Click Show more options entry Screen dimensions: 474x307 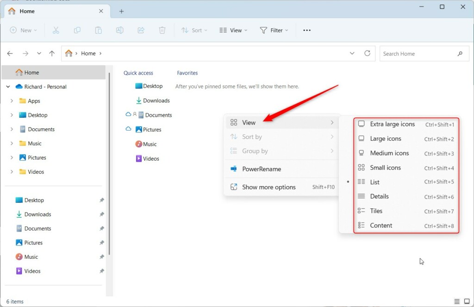pyautogui.click(x=282, y=187)
